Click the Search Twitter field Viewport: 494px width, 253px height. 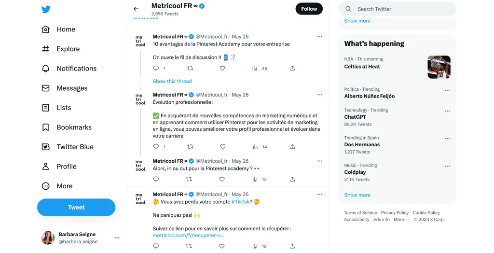point(398,9)
